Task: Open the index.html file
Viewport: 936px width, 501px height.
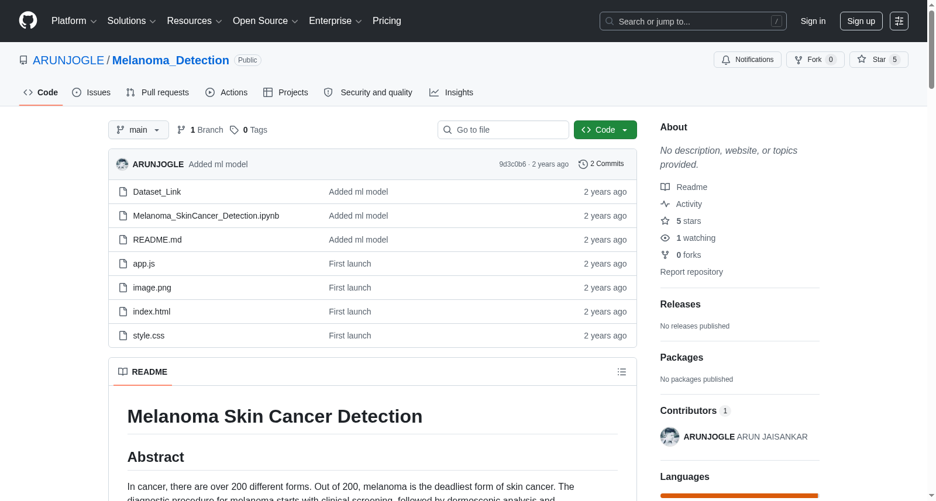Action: 152,312
